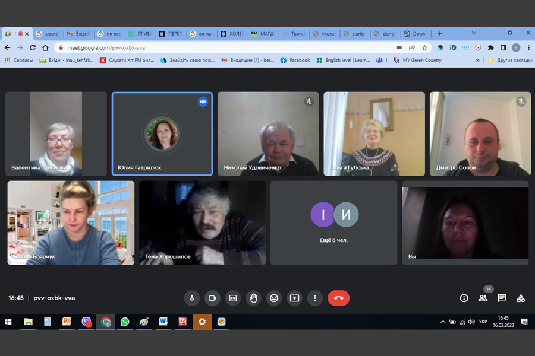Open the activities panel icon
The height and width of the screenshot is (356, 535).
(x=521, y=298)
